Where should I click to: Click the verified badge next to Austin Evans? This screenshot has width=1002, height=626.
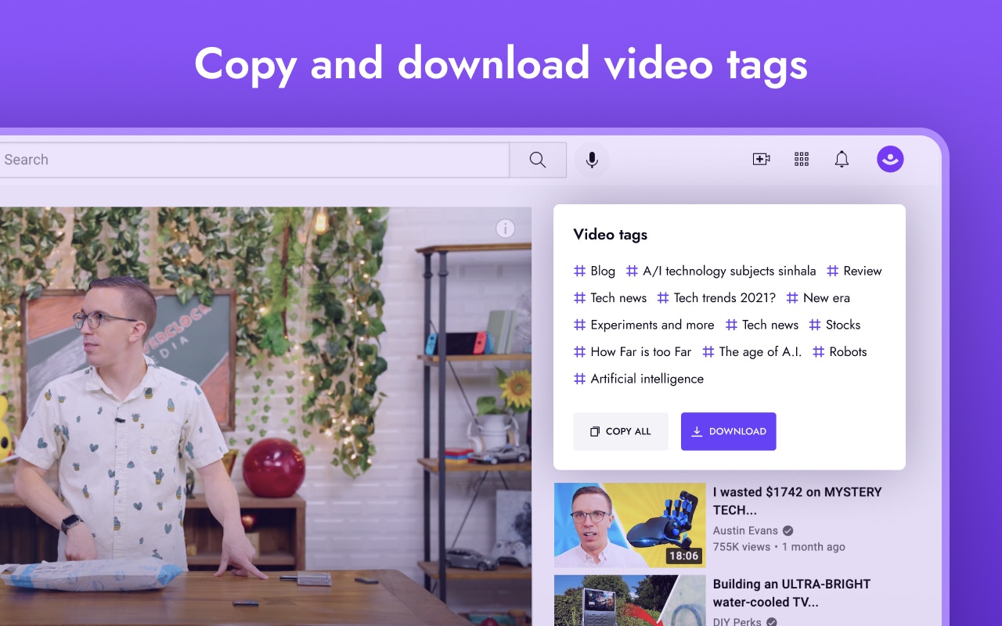coord(787,530)
